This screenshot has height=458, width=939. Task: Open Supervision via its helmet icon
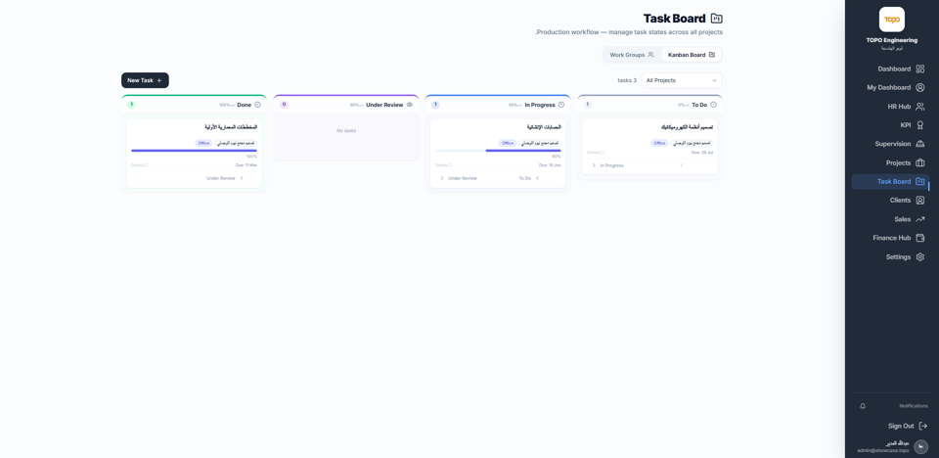pos(920,144)
